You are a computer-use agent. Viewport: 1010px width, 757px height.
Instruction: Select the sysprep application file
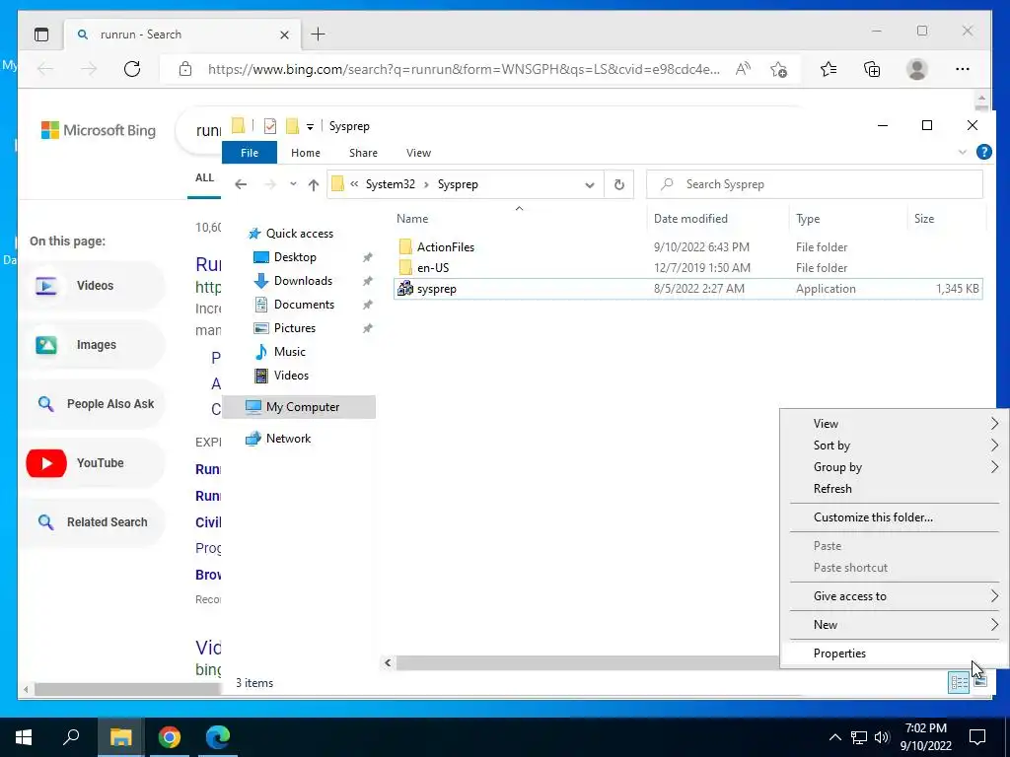(687, 289)
